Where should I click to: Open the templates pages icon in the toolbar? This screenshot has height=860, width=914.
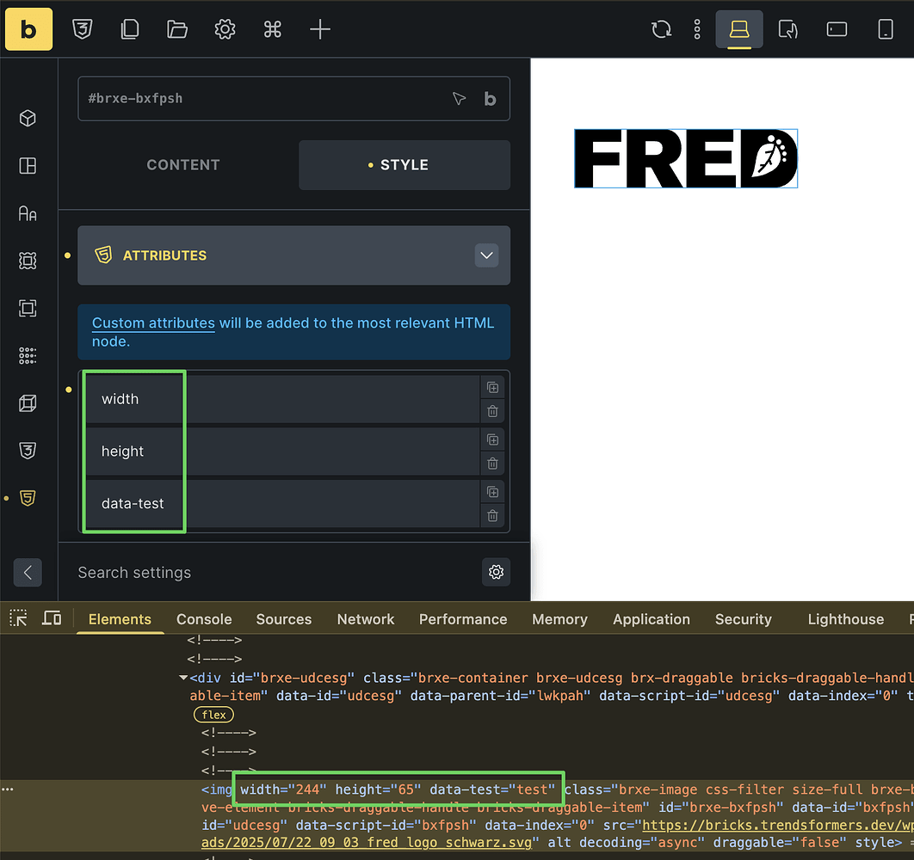(x=129, y=28)
